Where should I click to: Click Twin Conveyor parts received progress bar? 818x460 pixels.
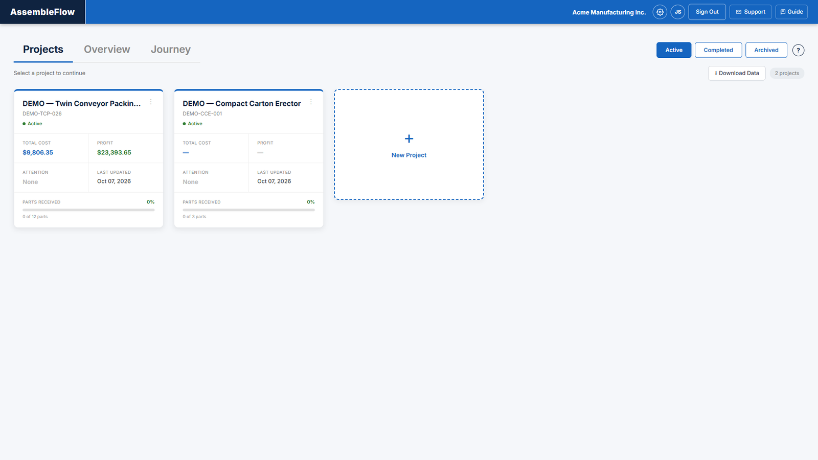tap(88, 210)
